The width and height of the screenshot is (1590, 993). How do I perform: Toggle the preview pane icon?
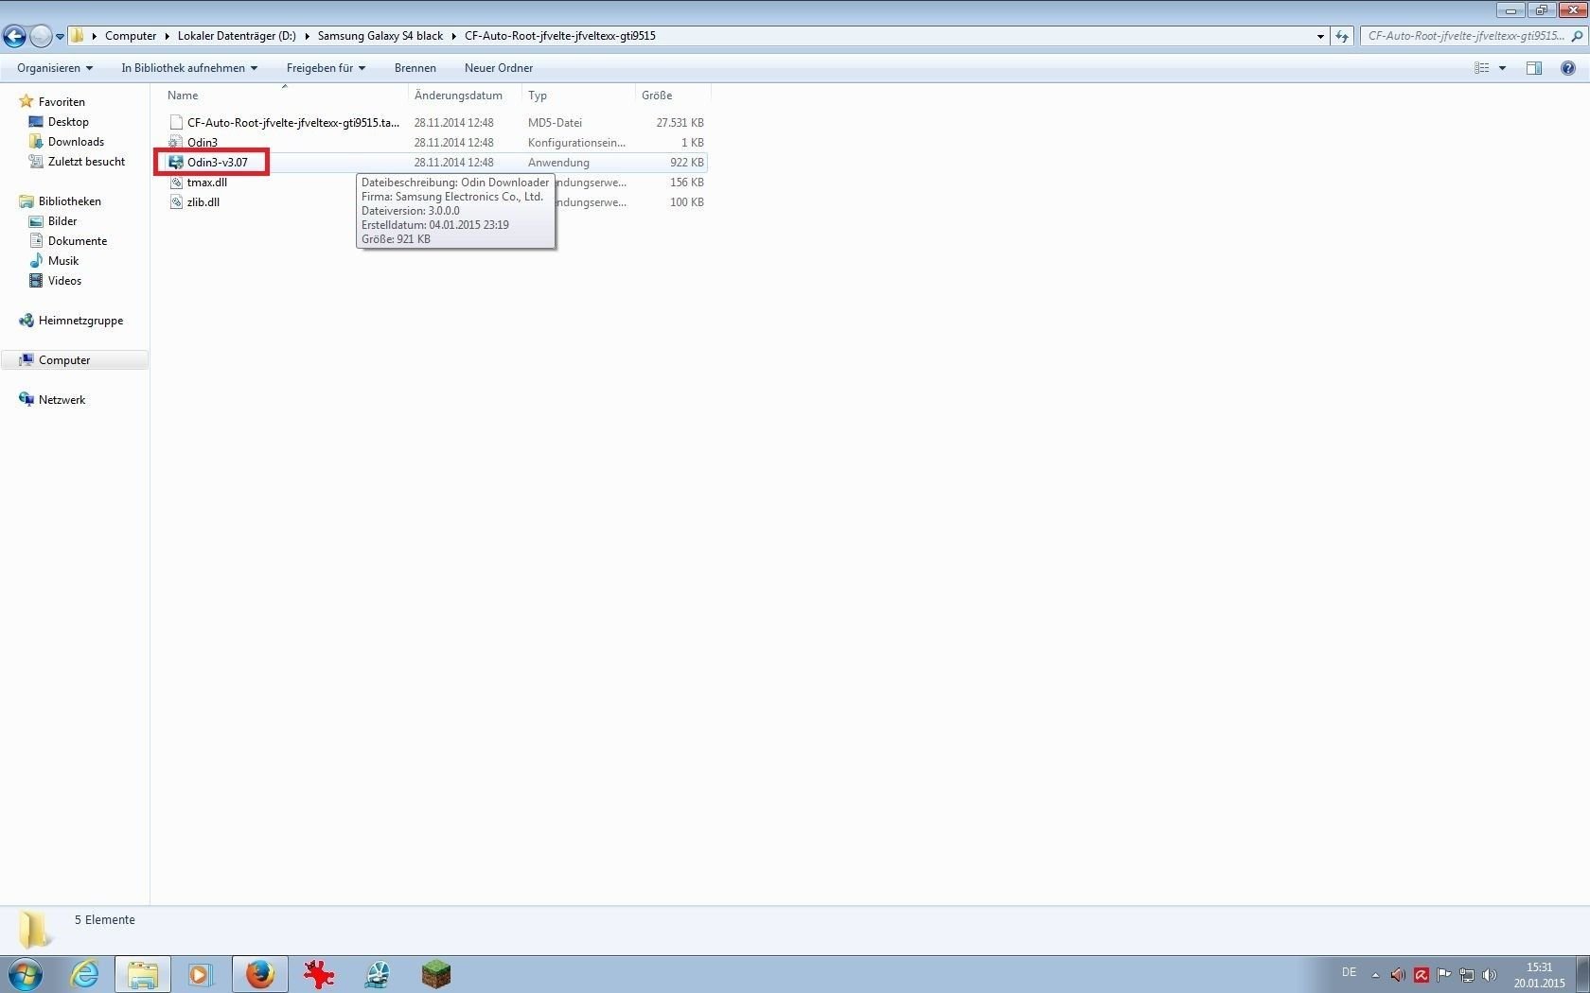click(x=1534, y=68)
